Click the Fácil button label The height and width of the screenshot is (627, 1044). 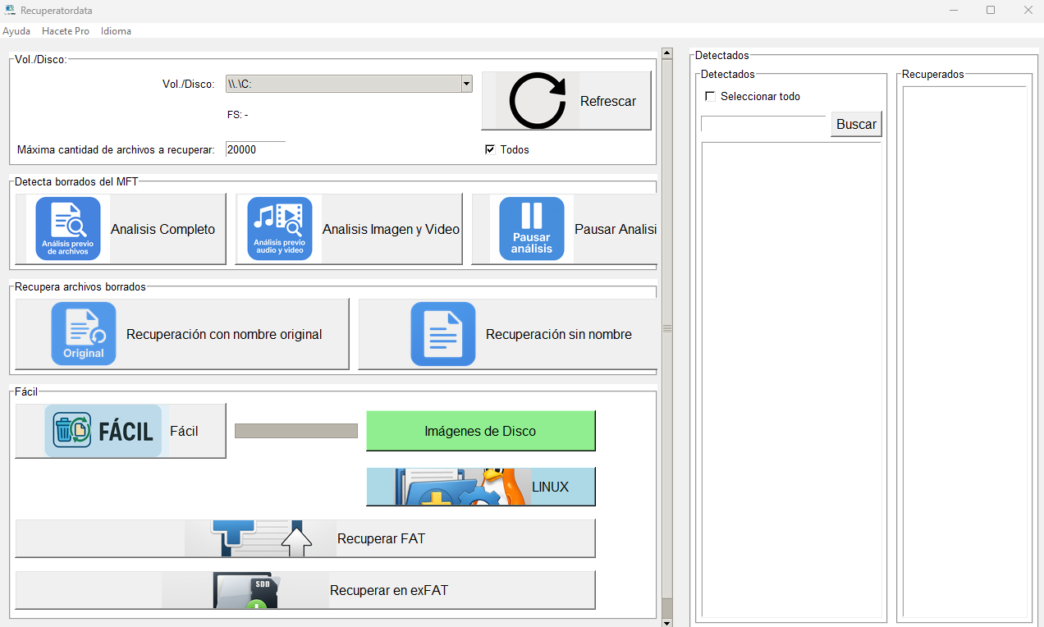pyautogui.click(x=184, y=431)
